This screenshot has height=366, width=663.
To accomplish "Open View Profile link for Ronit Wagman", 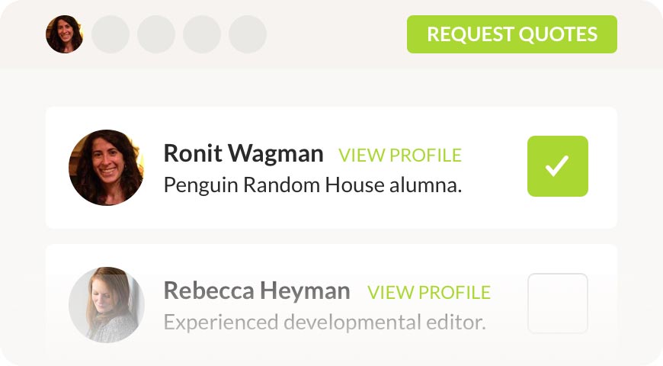I will coord(400,156).
